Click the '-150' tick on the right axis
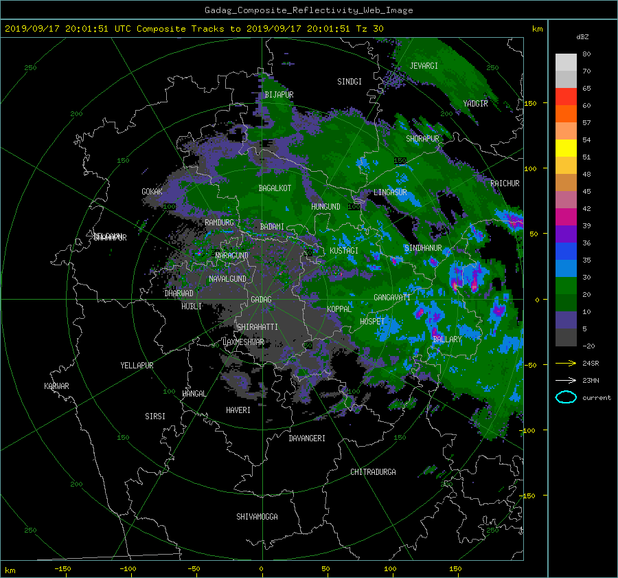This screenshot has height=578, width=618. 527,496
